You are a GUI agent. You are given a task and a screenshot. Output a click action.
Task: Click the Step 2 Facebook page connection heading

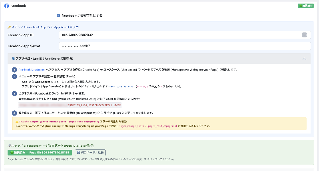coord(52,145)
